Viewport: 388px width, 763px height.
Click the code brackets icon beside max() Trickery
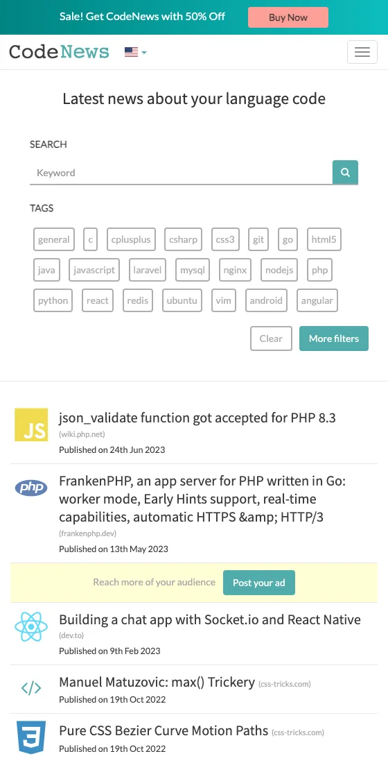31,688
